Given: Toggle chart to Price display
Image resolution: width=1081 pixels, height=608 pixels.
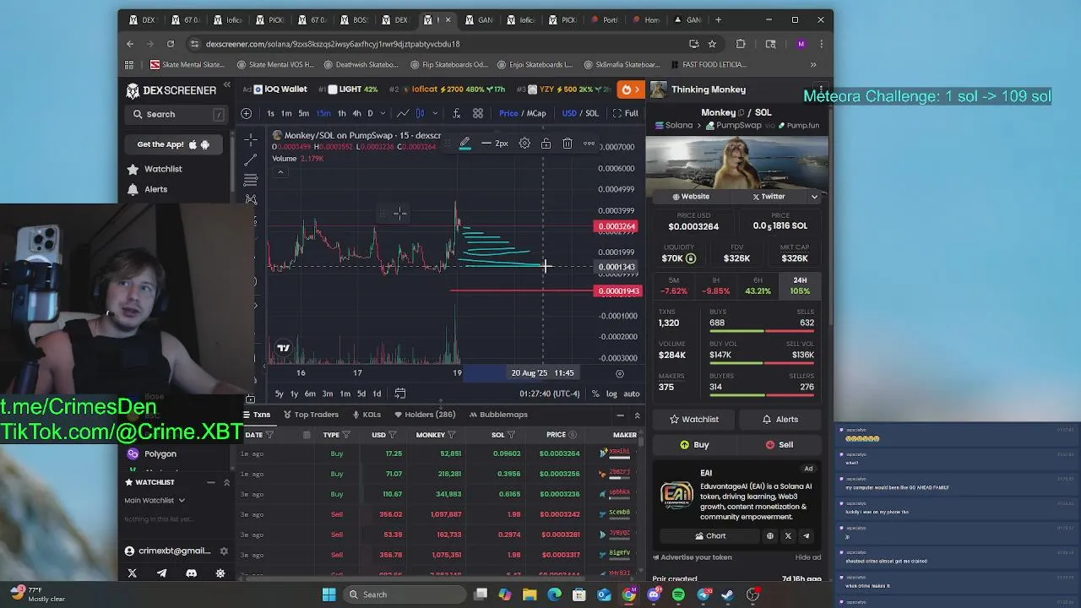Looking at the screenshot, I should click(508, 113).
